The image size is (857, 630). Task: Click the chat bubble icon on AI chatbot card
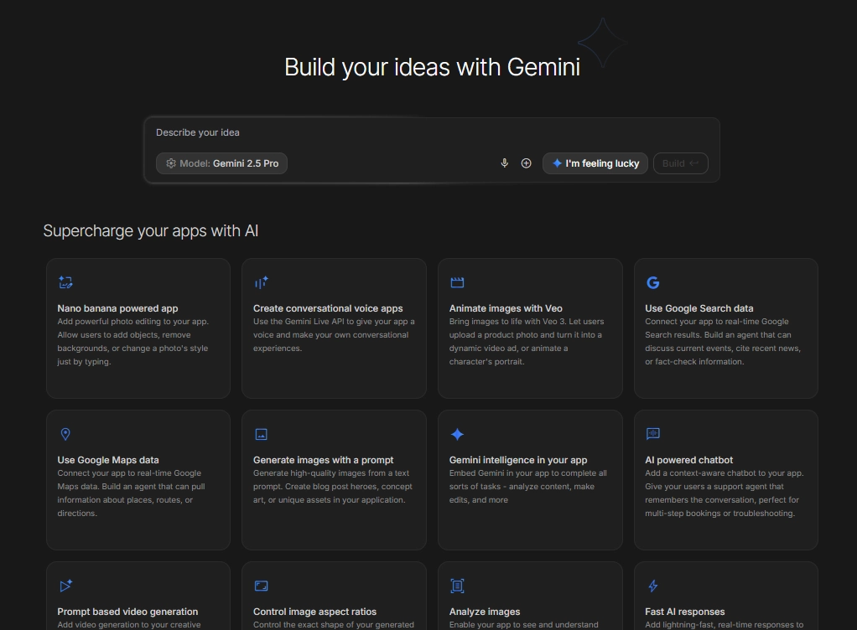click(x=653, y=434)
